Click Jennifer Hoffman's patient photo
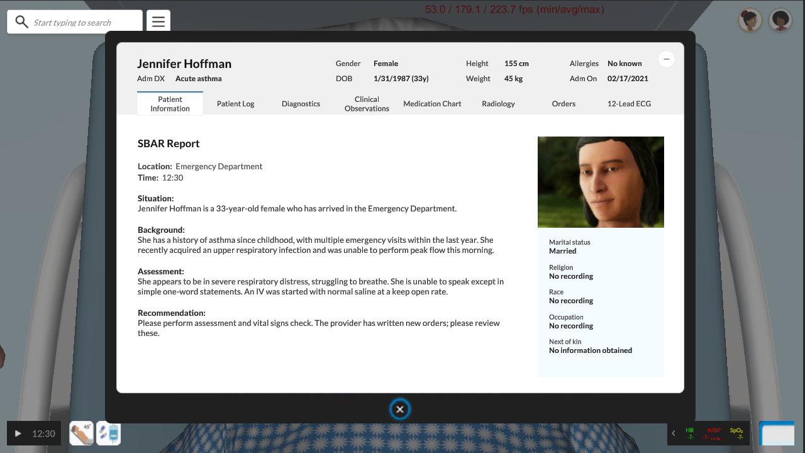Viewport: 805px width, 453px height. [x=601, y=182]
